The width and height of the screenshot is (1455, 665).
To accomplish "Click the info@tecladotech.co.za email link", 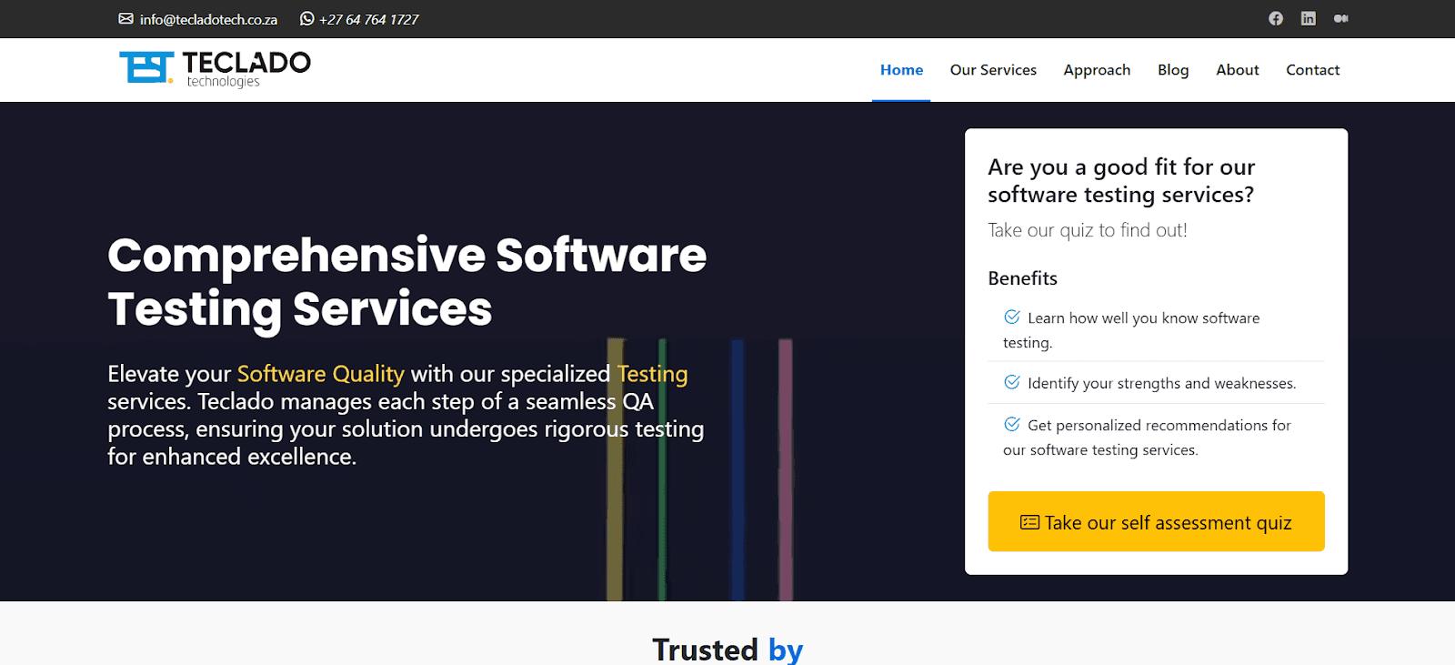I will coord(208,19).
